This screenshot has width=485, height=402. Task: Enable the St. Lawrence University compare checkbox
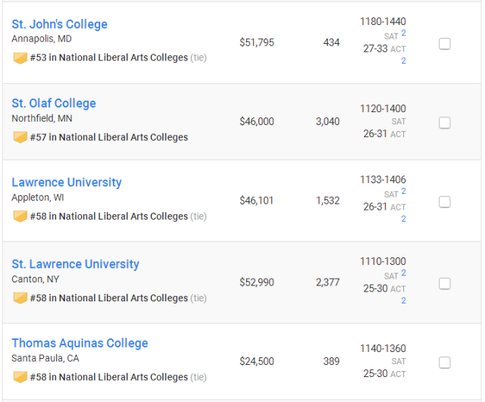445,284
